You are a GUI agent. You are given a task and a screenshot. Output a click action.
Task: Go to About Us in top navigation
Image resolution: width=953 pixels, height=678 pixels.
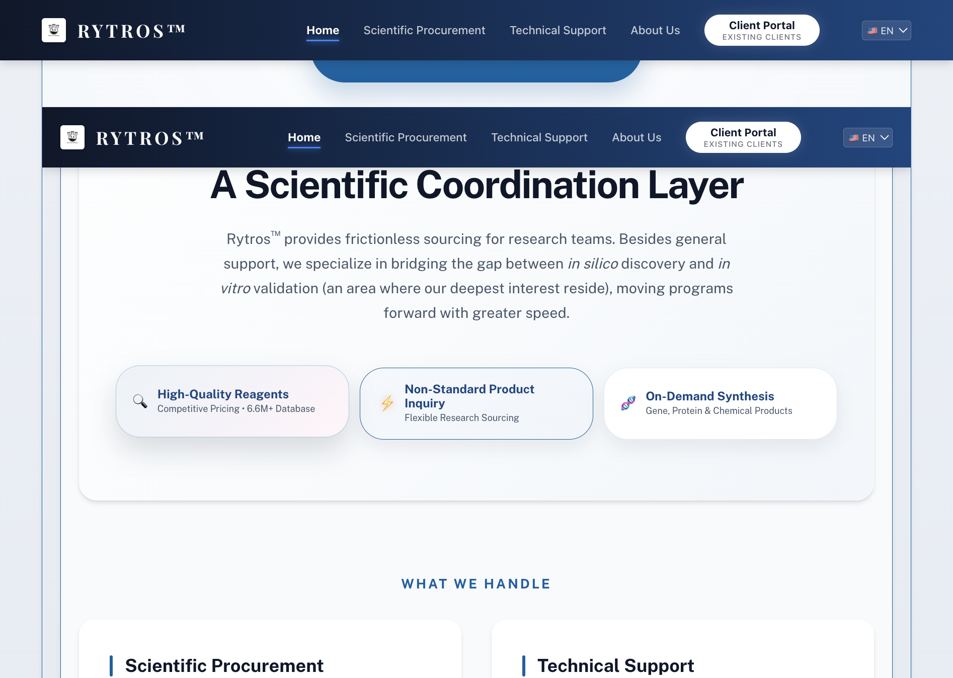(655, 30)
